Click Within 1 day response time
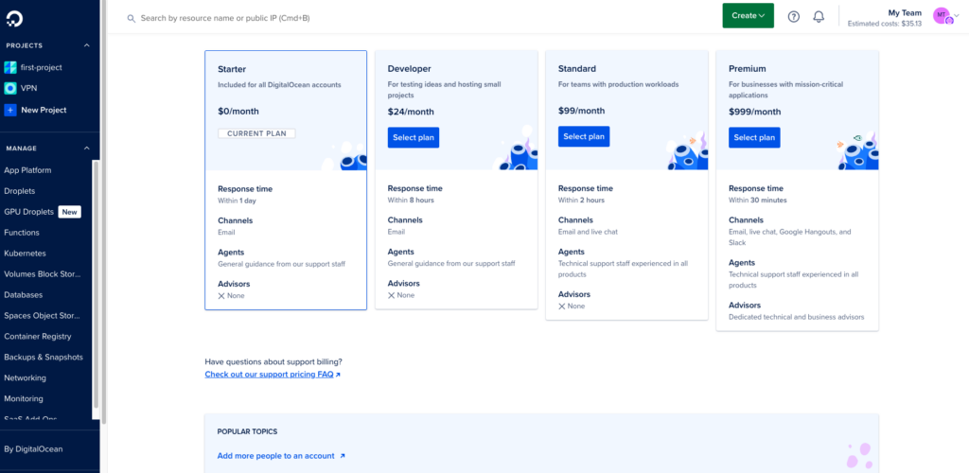The width and height of the screenshot is (969, 473). click(237, 201)
